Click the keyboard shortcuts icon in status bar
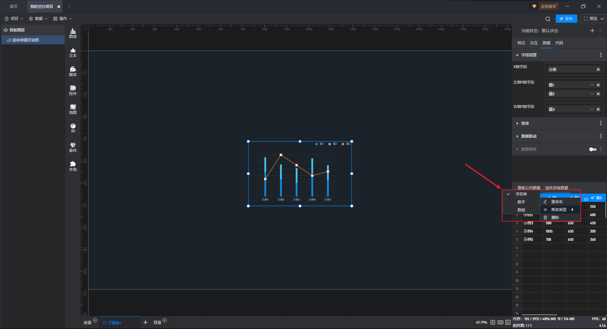607x329 pixels. pos(500,322)
